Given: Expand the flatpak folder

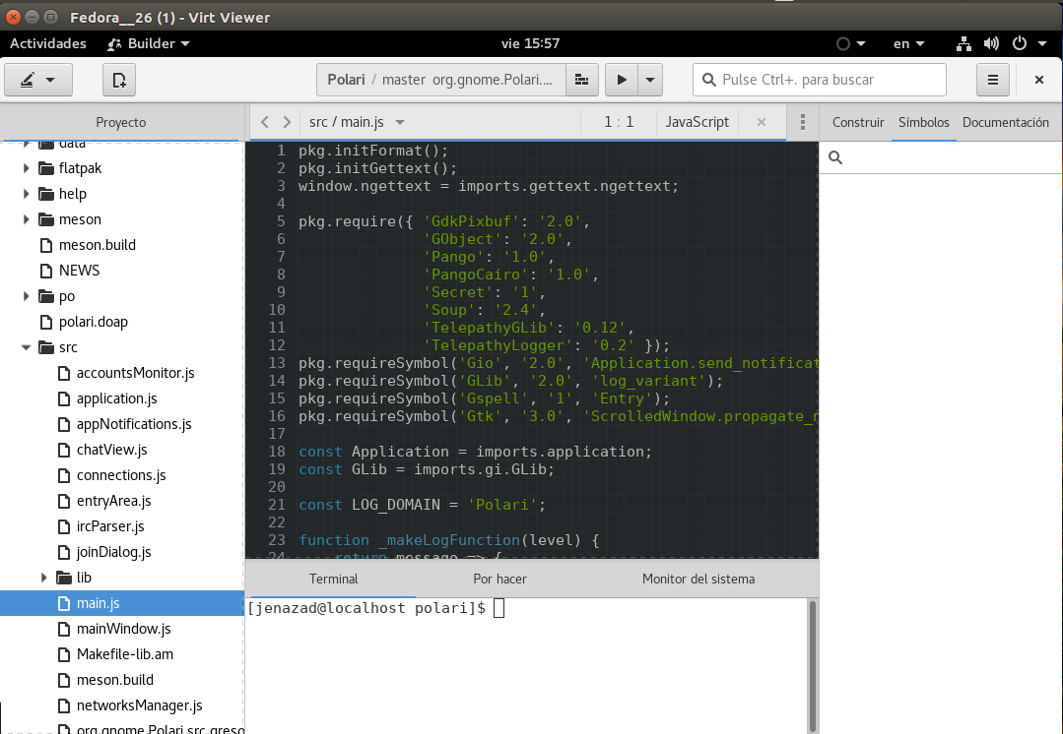Looking at the screenshot, I should pos(26,168).
